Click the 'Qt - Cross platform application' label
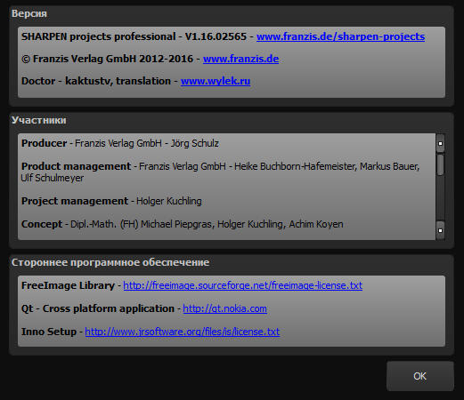464x400 pixels. point(98,308)
